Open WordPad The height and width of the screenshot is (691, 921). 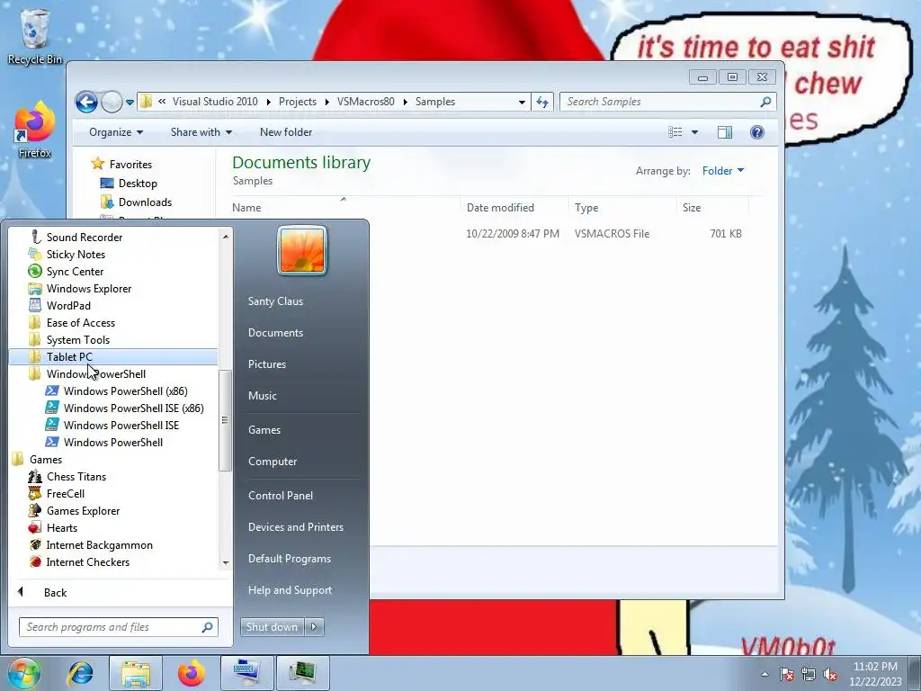68,306
